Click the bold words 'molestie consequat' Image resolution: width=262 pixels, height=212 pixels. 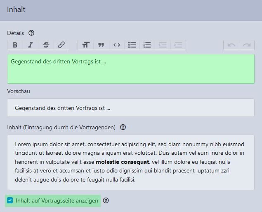tap(122, 162)
